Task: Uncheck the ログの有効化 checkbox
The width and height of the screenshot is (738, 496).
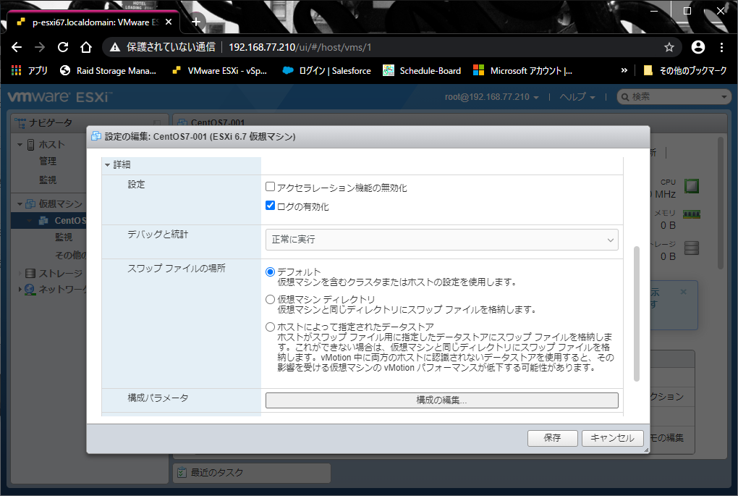Action: (270, 206)
